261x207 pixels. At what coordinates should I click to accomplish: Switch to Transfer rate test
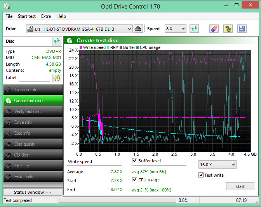33,90
